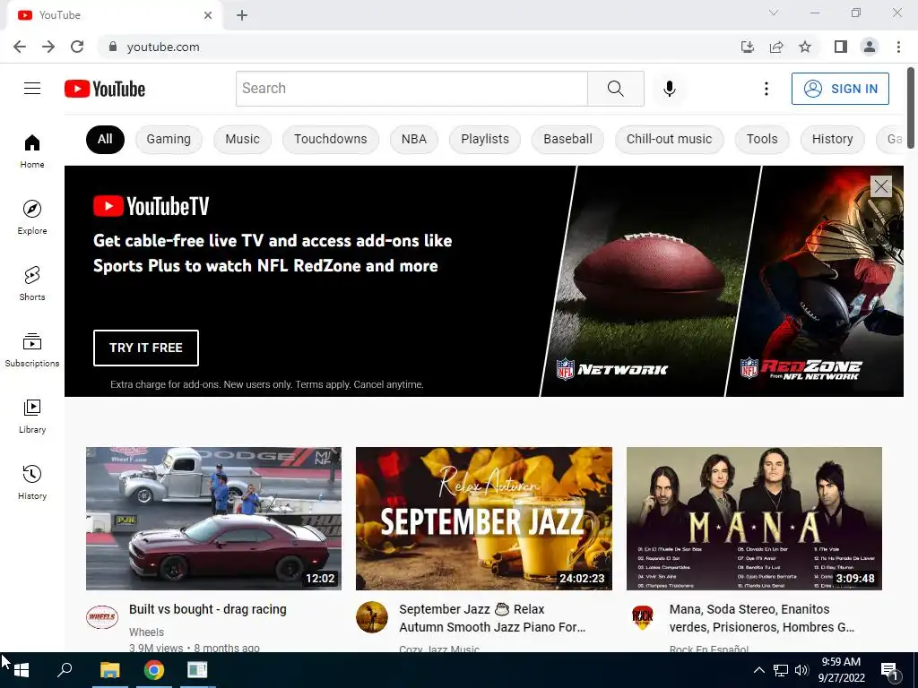The image size is (918, 688).
Task: Click the tab search chevron
Action: click(774, 13)
